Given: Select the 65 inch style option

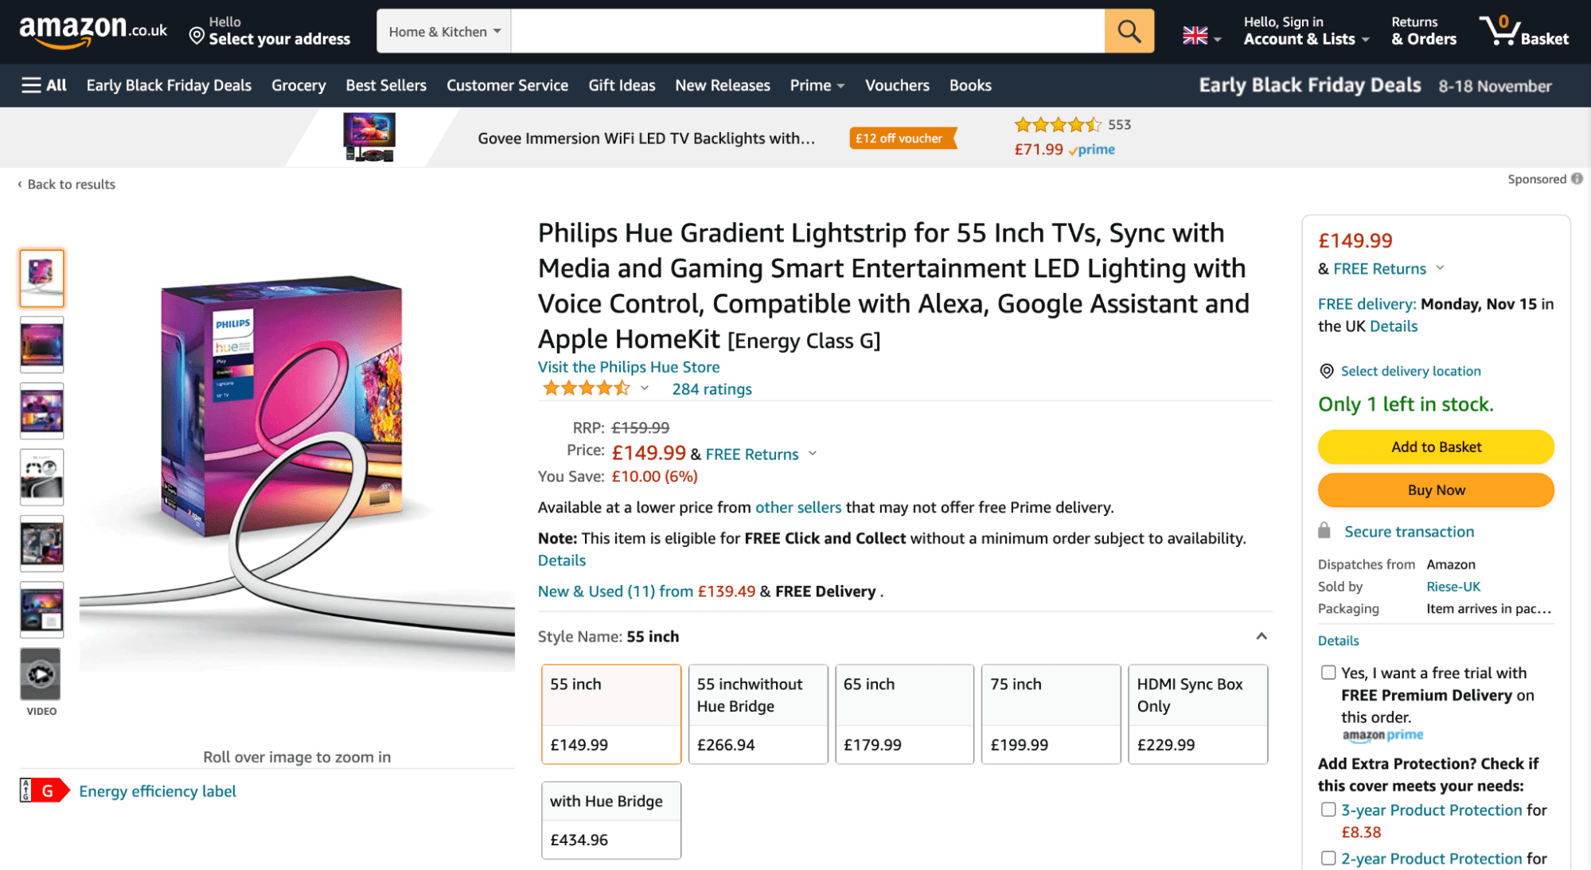Looking at the screenshot, I should point(904,714).
